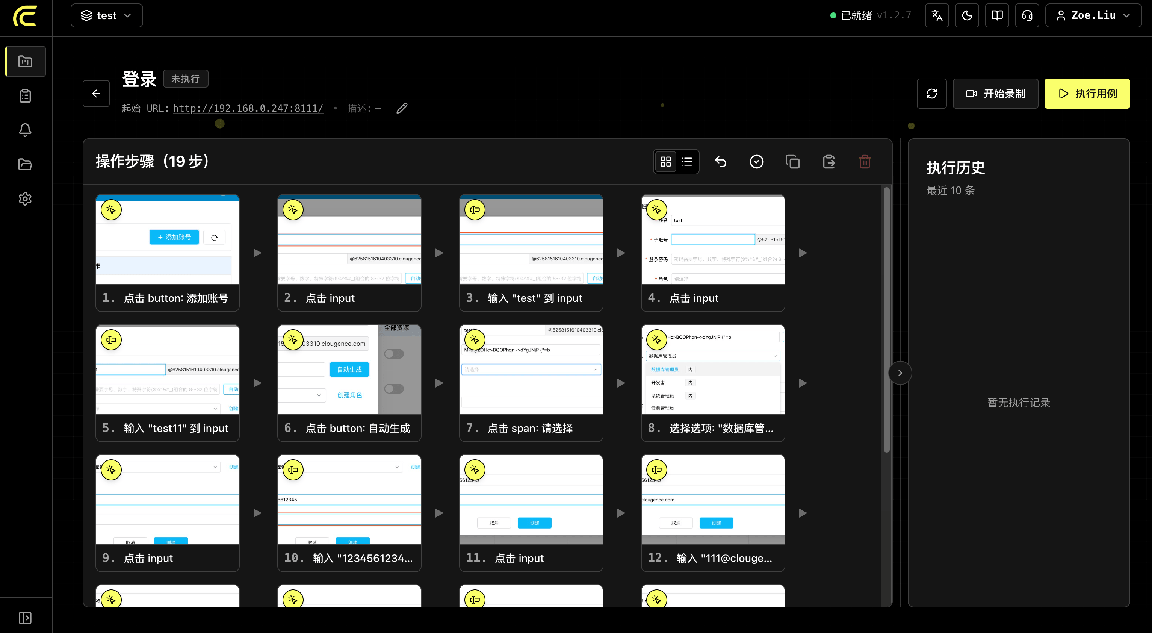Image resolution: width=1152 pixels, height=633 pixels.
Task: Collapse the 执行历史 panel with the chevron
Action: point(900,373)
